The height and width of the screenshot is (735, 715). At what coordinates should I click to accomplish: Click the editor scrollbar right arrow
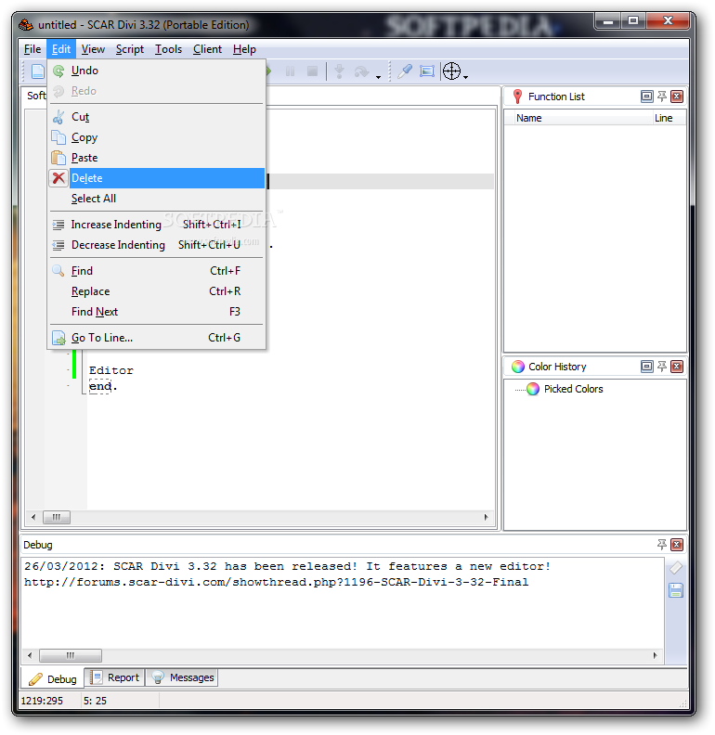486,518
